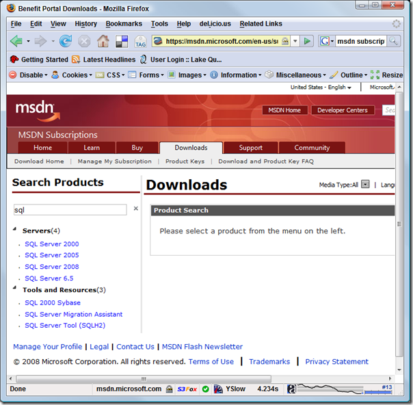413x405 pixels.
Task: Collapse the Servers(4) group
Action: click(15, 229)
